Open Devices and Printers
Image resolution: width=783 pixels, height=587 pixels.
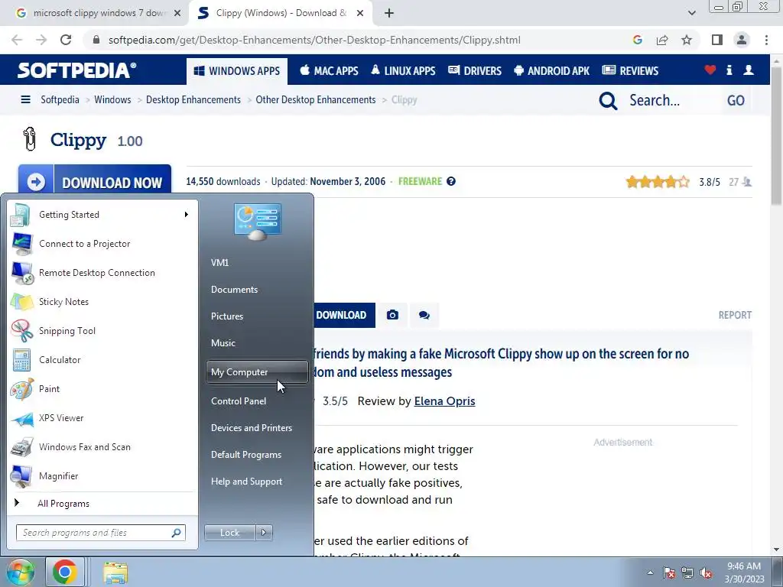pos(251,428)
